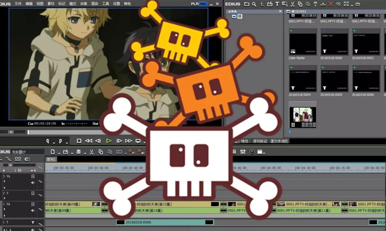Click the Set In point icon

tap(48, 141)
